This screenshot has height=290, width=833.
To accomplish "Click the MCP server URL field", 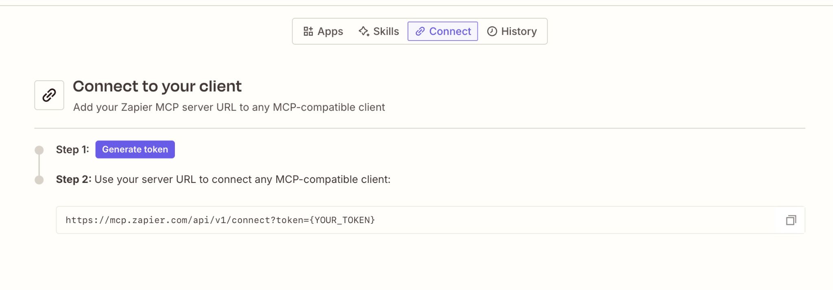I will tap(430, 220).
